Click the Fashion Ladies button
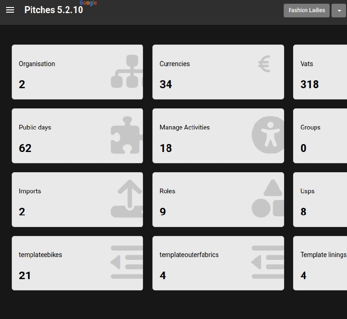This screenshot has width=347, height=319. pos(307,10)
